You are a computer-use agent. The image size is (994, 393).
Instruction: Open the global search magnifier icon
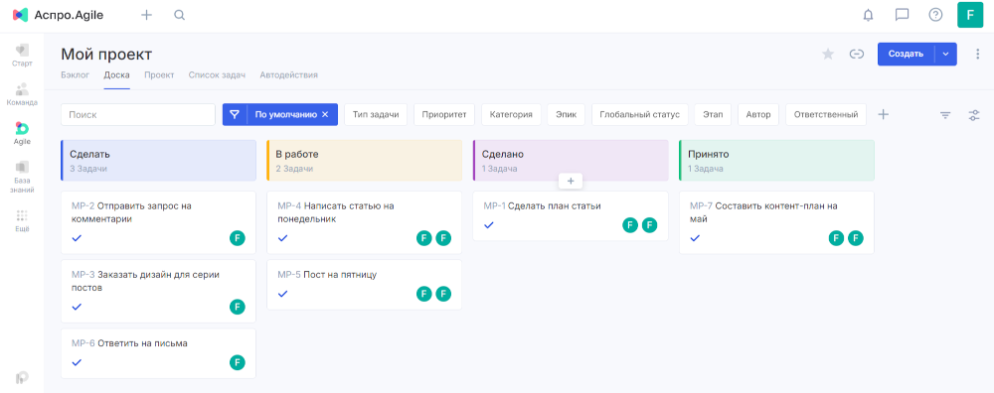(179, 15)
